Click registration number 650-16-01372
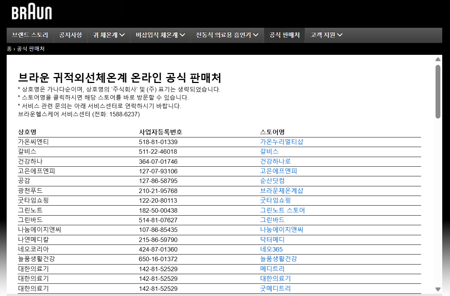Screen dimensions: 450x296 [x=158, y=259]
